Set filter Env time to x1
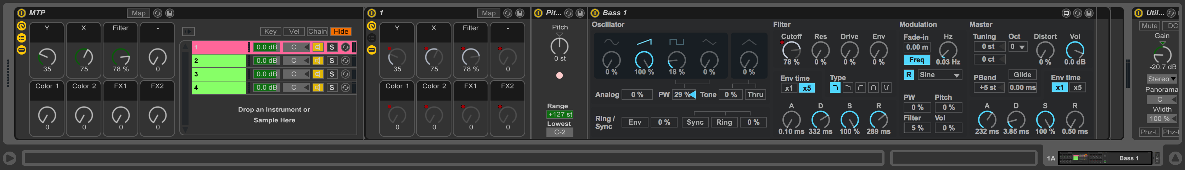 click(788, 88)
